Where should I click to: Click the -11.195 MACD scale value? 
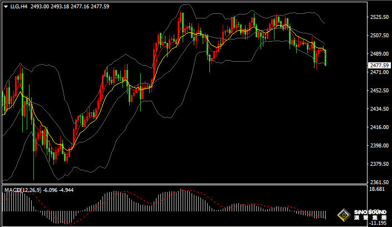point(378,223)
